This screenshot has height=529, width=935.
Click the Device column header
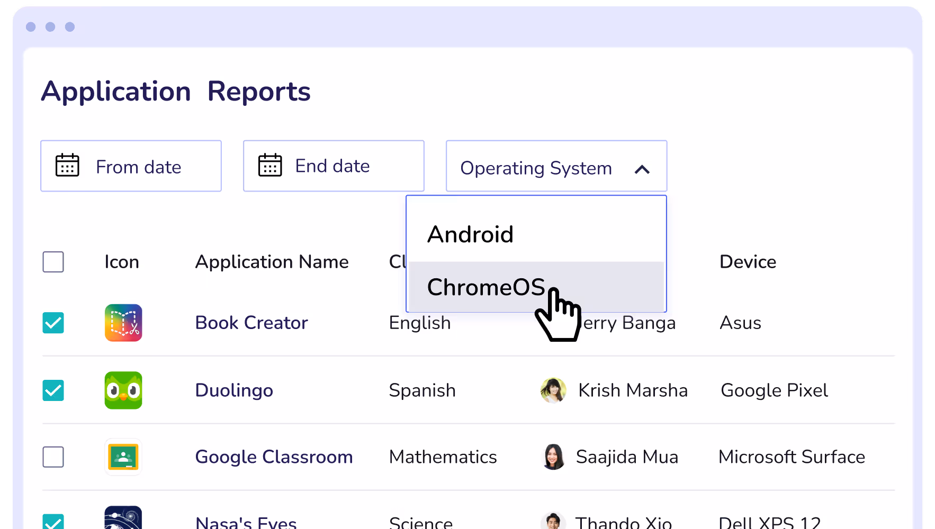pyautogui.click(x=748, y=262)
